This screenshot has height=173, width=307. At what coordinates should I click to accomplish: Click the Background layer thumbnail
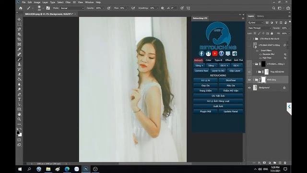click(255, 87)
